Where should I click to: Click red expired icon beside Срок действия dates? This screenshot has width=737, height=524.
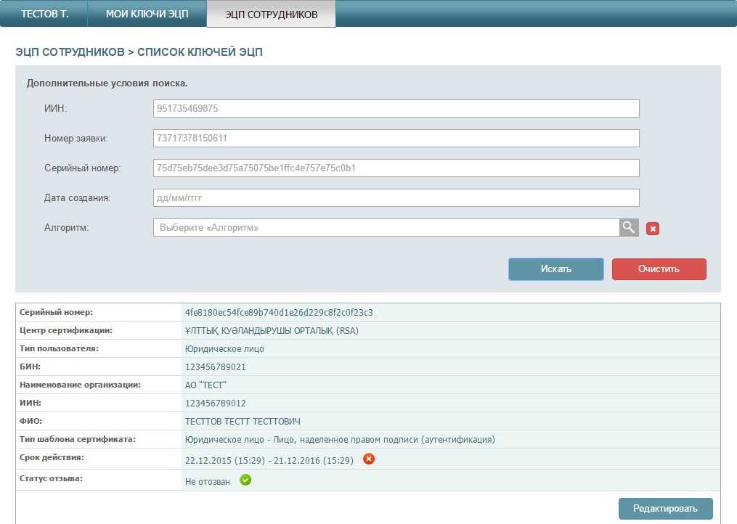click(x=369, y=459)
